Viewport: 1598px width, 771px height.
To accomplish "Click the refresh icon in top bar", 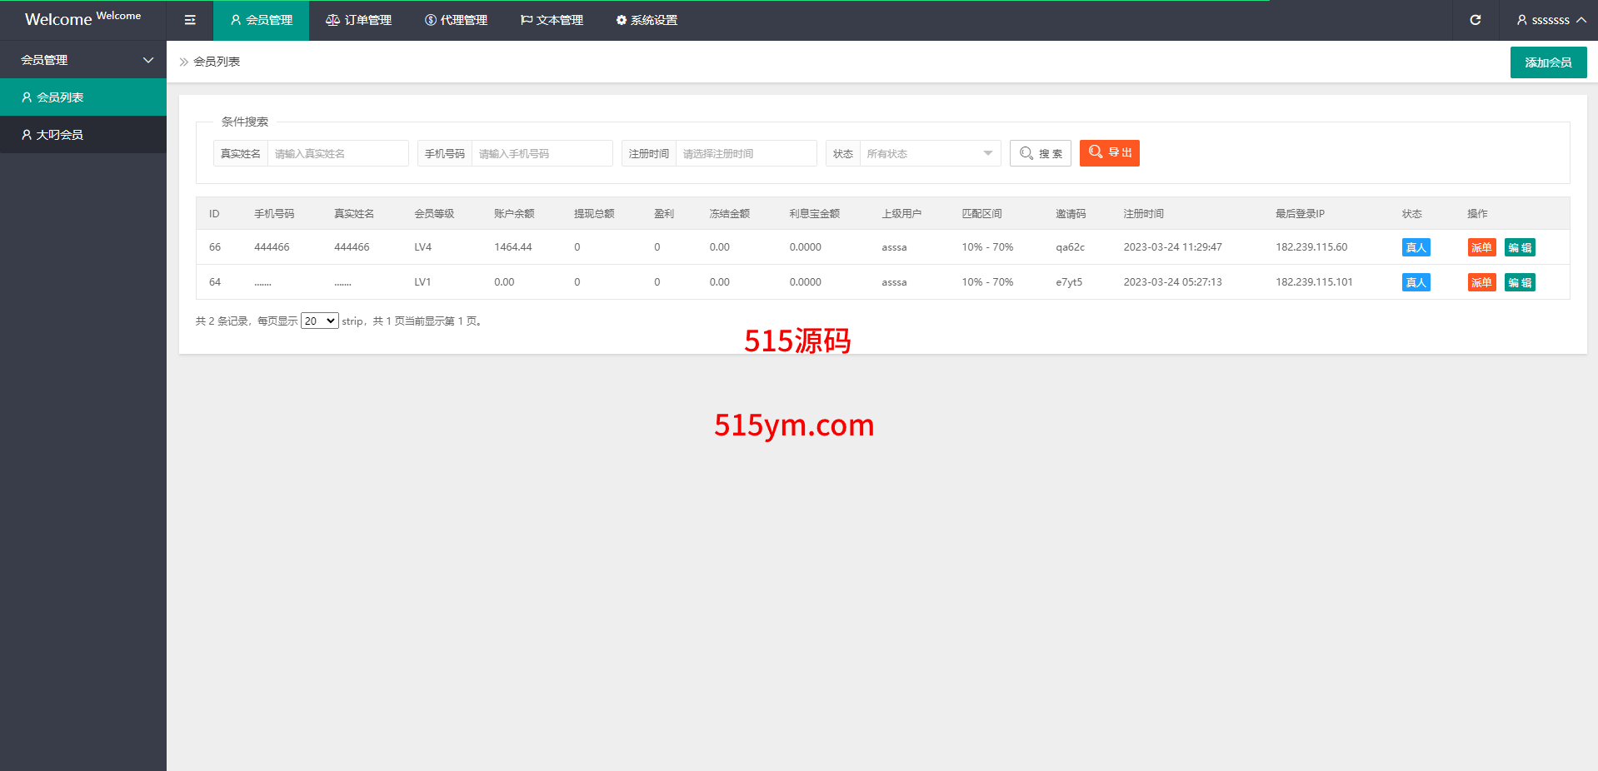I will click(1475, 20).
